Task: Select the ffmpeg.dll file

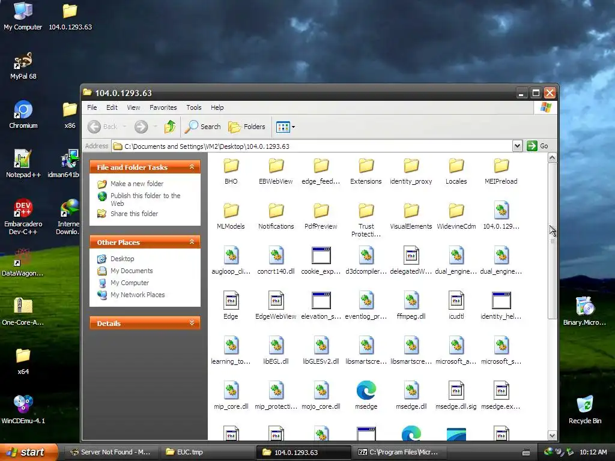Action: (x=411, y=306)
